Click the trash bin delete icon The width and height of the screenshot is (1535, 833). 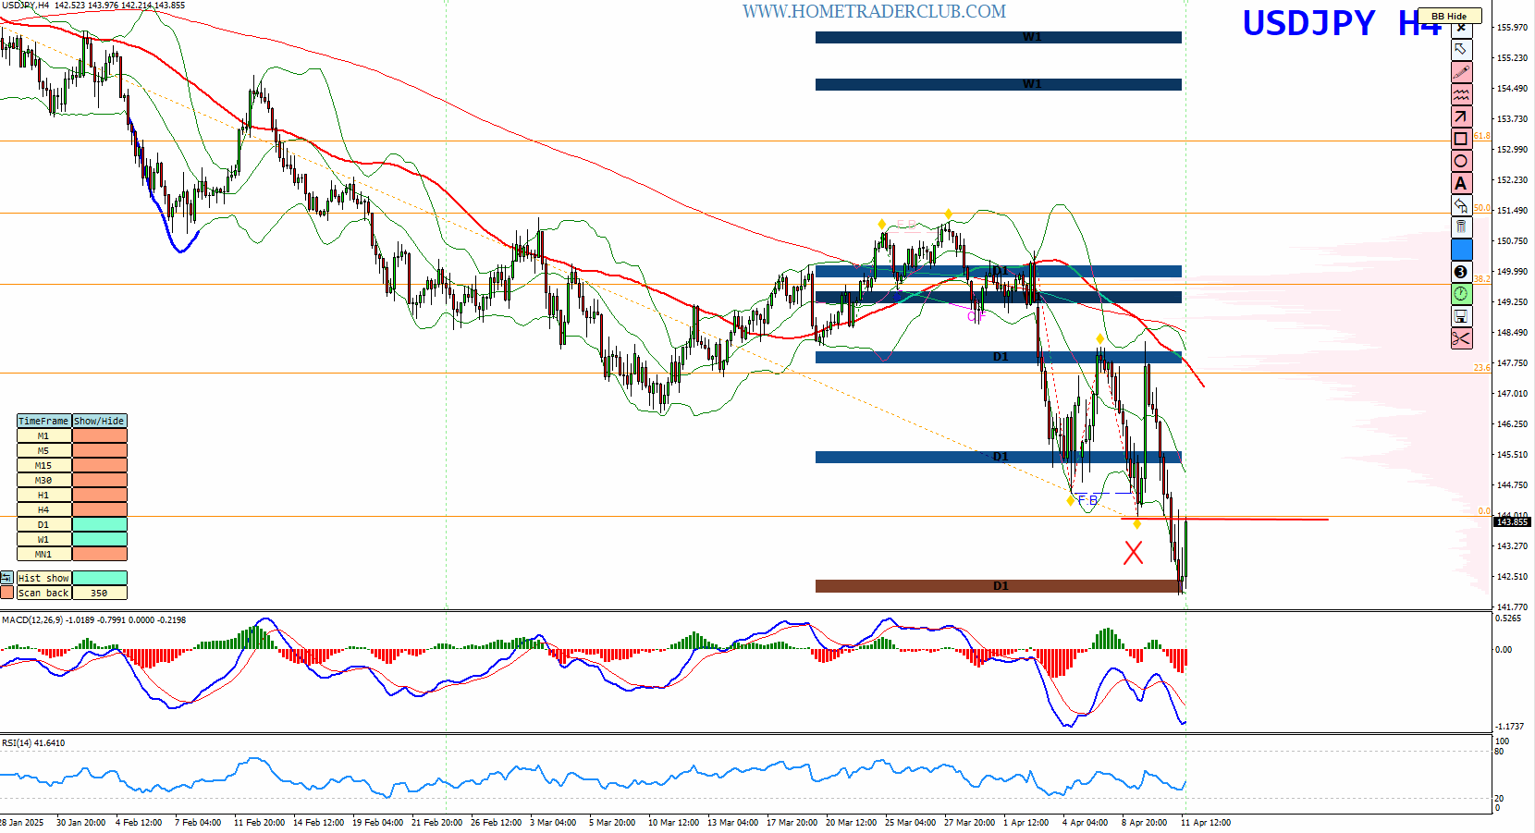click(x=1461, y=227)
